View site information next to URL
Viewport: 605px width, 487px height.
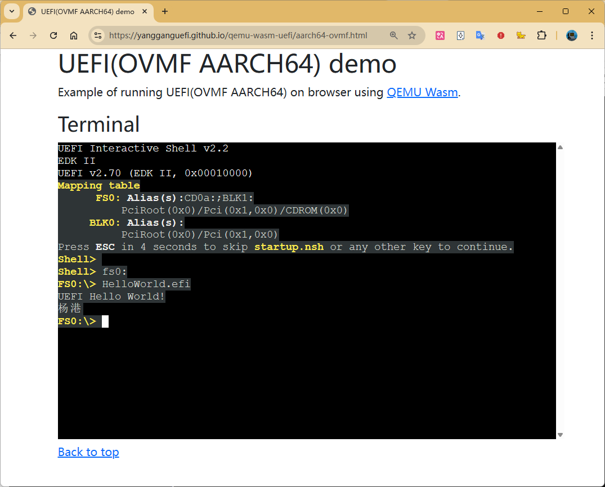(x=98, y=35)
